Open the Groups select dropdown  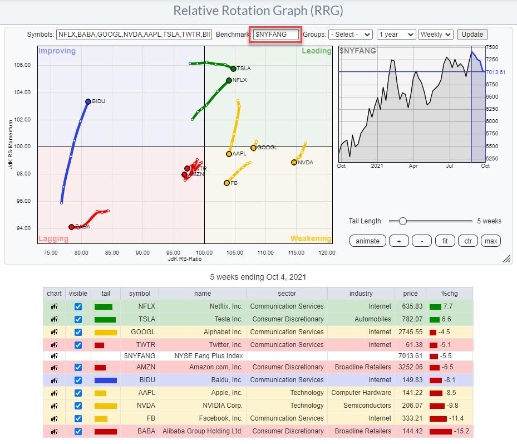click(x=350, y=35)
